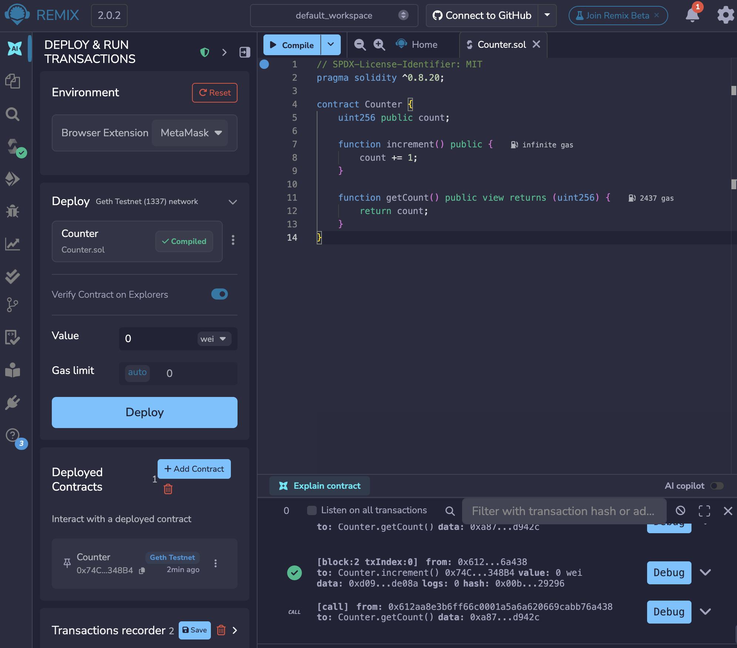The image size is (737, 648).
Task: Zoom out the editor font
Action: tap(360, 45)
